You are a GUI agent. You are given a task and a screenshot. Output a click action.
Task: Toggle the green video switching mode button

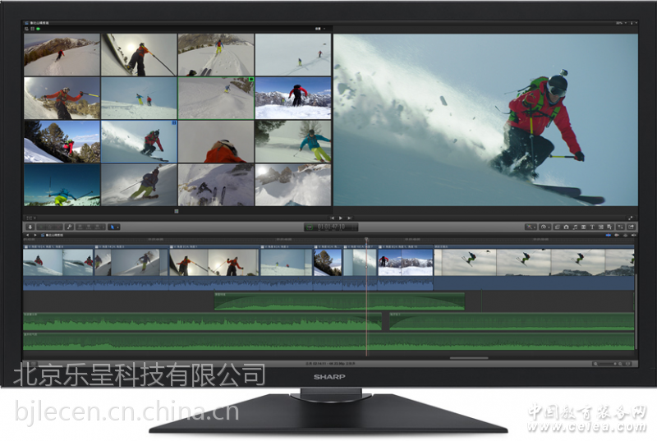[37, 28]
